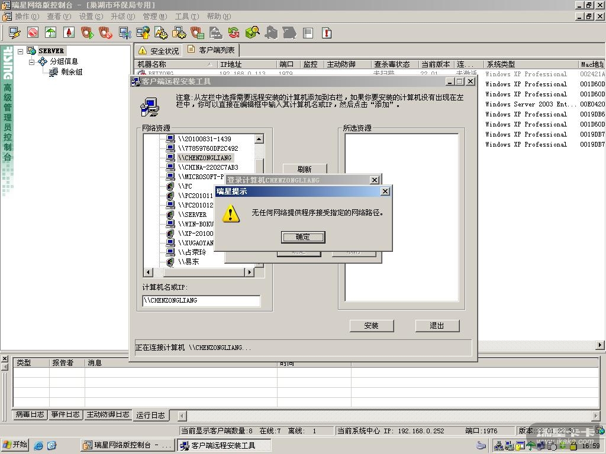Viewport: 606px width, 454px height.
Task: Sort by 机器名称 column header
Action: pos(175,64)
